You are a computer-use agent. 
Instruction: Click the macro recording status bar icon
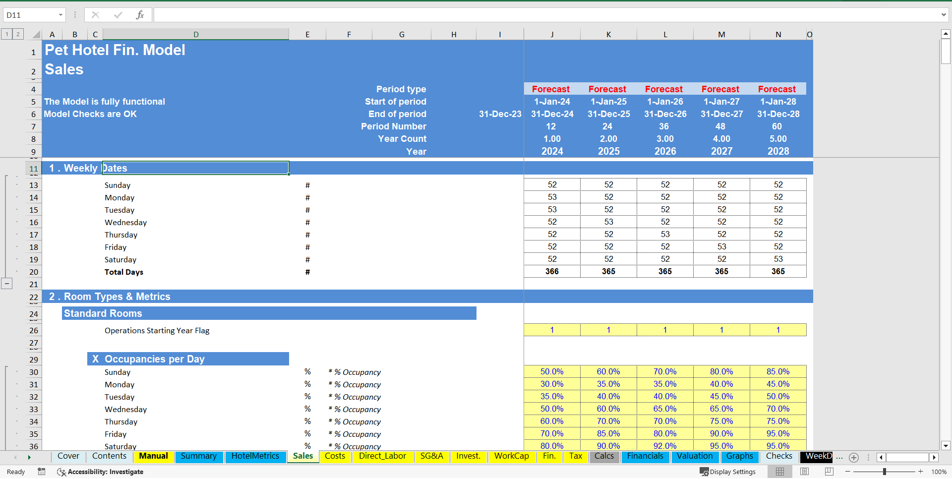click(x=42, y=472)
